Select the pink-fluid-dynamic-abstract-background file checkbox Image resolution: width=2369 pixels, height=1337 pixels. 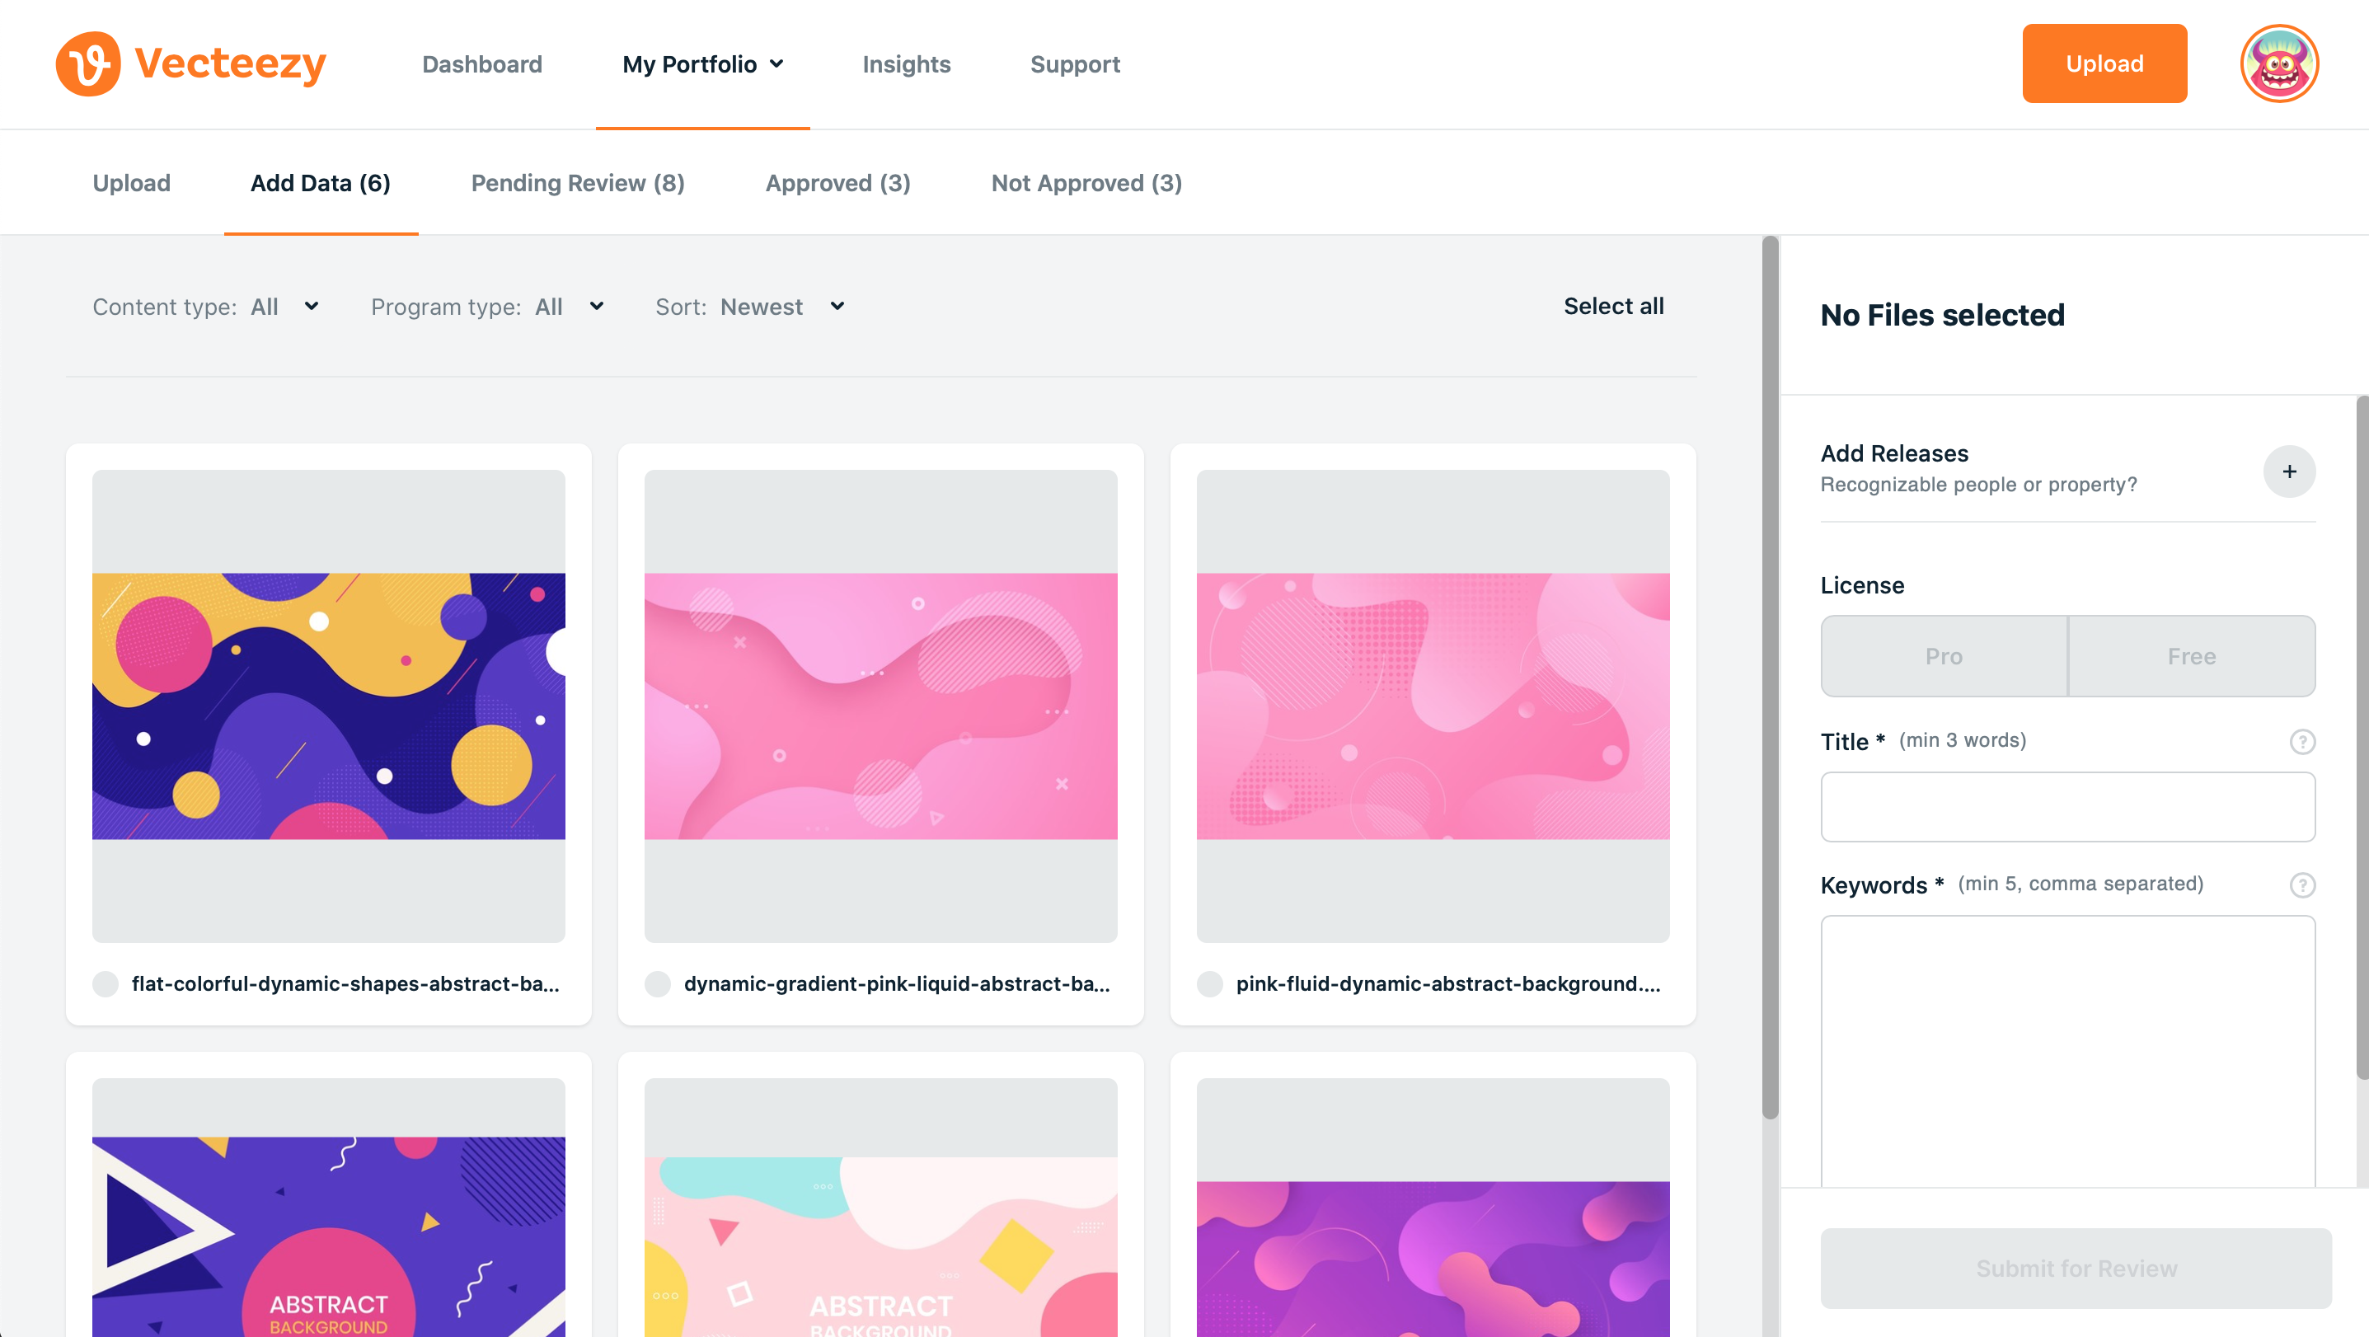coord(1209,984)
